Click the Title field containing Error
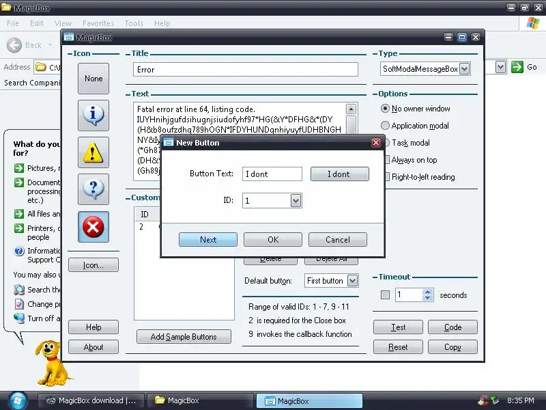Screen dimensions: 546x410 [246, 70]
